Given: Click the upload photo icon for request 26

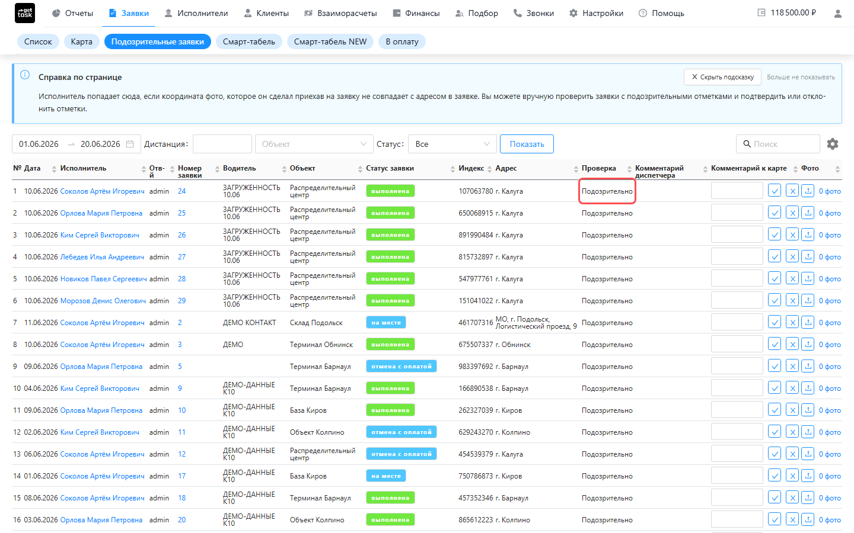Looking at the screenshot, I should 808,235.
